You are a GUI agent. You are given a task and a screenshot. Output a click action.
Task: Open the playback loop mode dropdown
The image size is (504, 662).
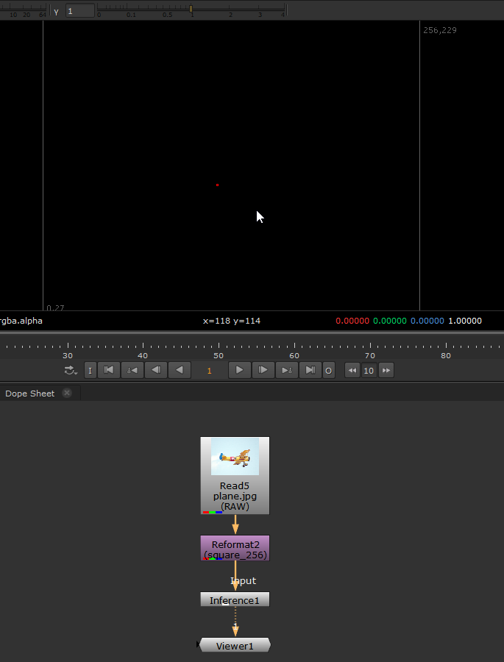pos(71,370)
